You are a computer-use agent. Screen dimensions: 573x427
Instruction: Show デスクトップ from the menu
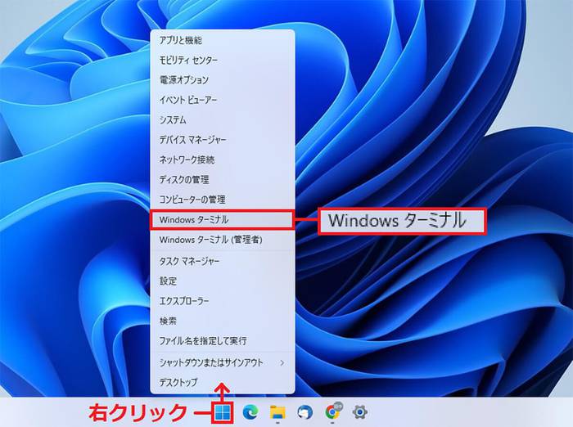coord(223,383)
